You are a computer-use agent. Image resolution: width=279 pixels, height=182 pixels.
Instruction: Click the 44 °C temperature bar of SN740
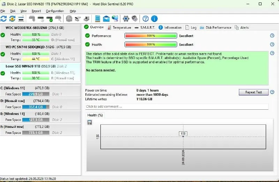pos(36,59)
